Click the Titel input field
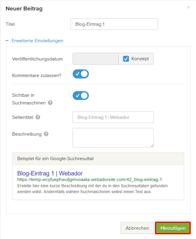196x239 pixels. point(114,24)
